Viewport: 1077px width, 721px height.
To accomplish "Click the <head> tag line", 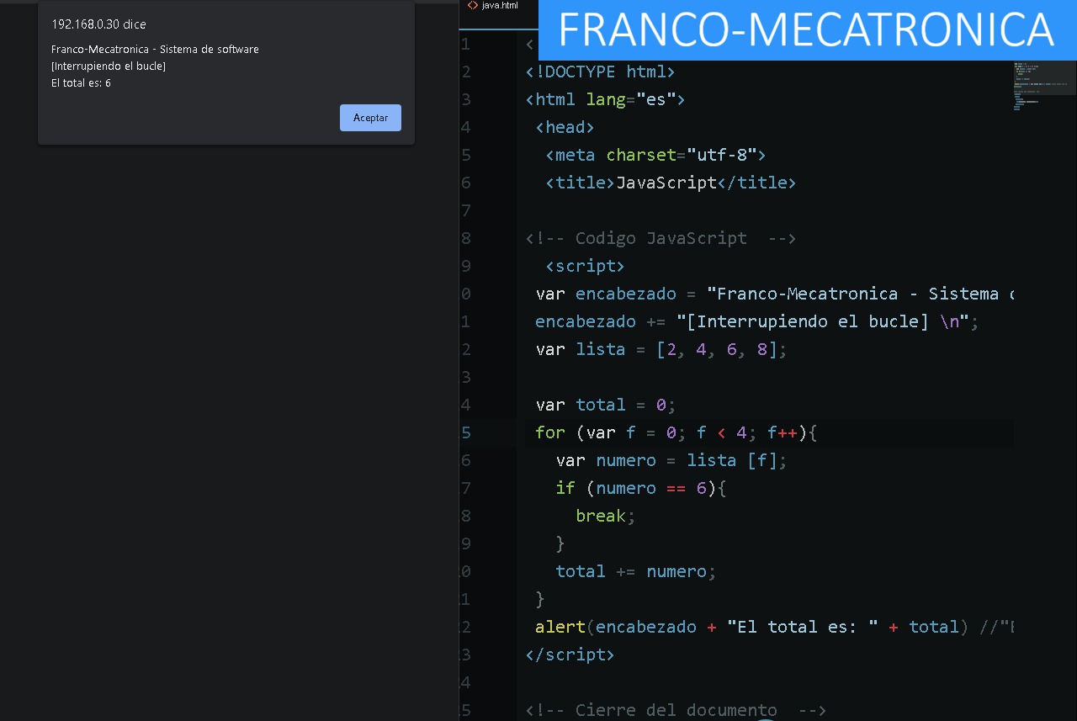I will 565,127.
